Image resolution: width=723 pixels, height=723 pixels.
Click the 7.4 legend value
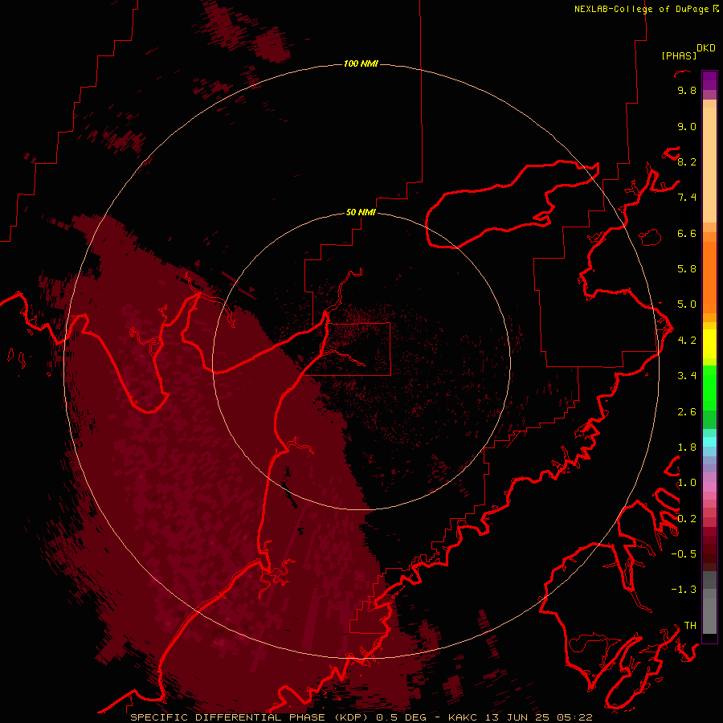[687, 198]
